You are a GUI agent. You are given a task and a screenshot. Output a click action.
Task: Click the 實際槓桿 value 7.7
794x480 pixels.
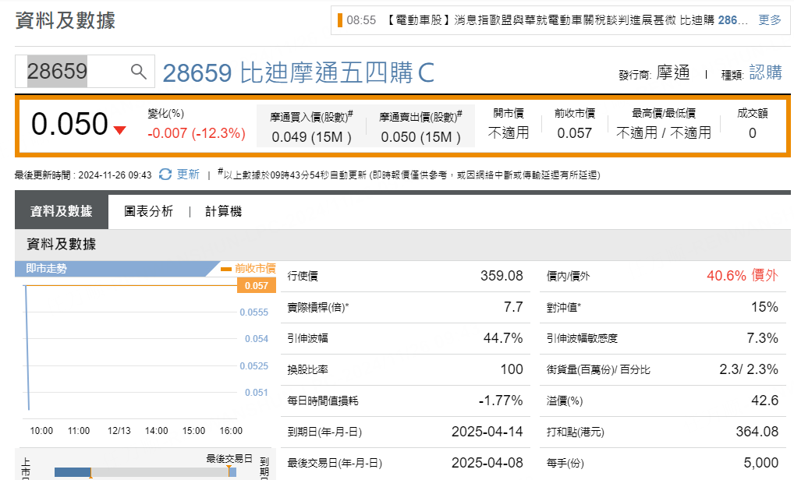pos(513,307)
